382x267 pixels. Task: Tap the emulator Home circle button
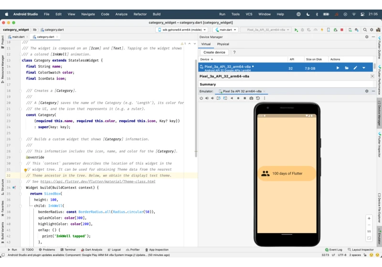point(238,98)
